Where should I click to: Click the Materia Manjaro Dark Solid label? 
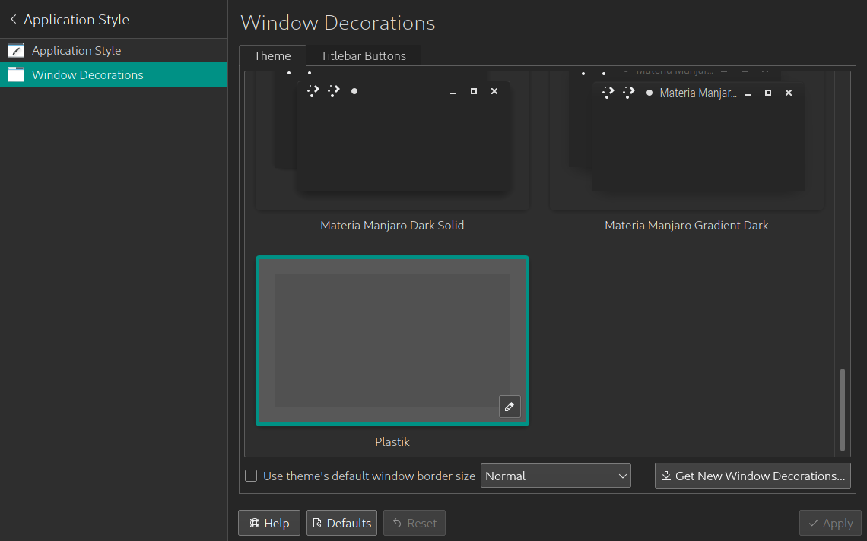[x=392, y=226]
